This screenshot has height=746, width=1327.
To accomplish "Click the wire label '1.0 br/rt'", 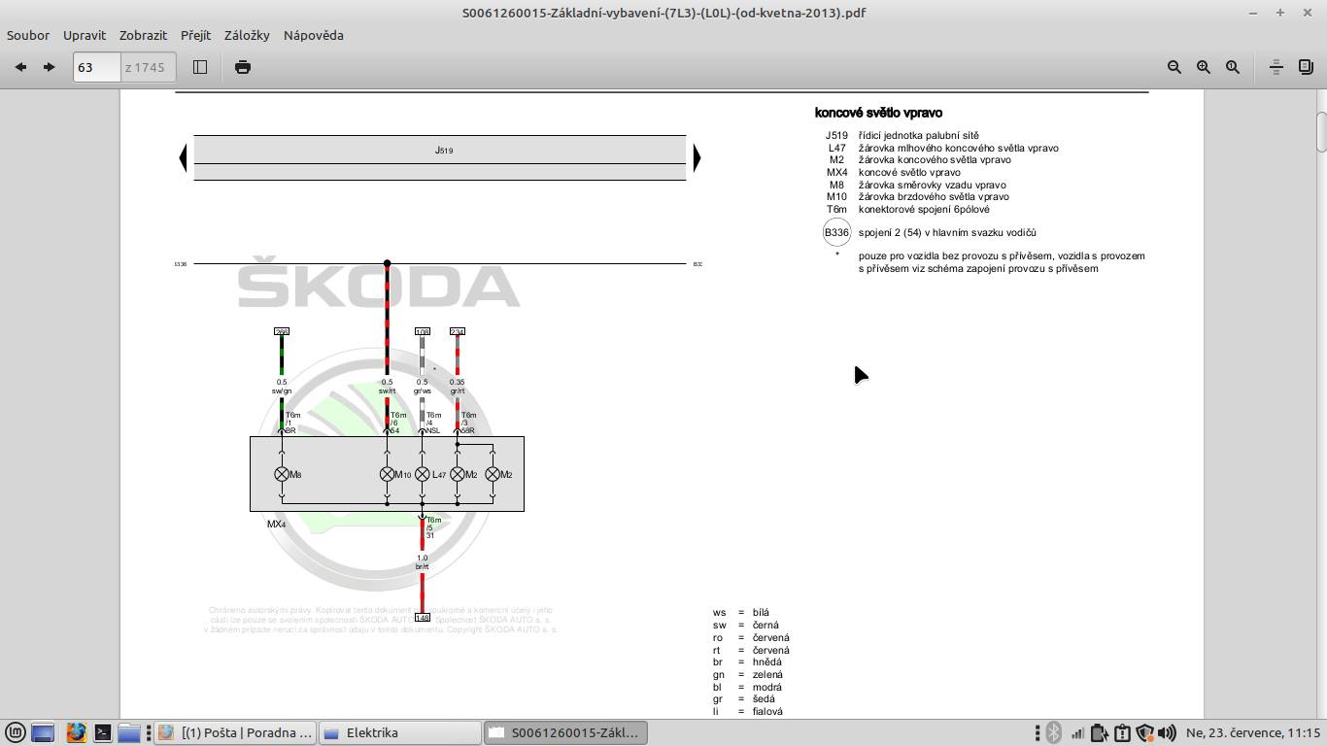I will point(422,562).
